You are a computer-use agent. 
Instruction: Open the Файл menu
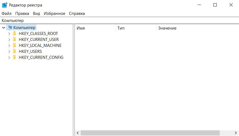7,14
